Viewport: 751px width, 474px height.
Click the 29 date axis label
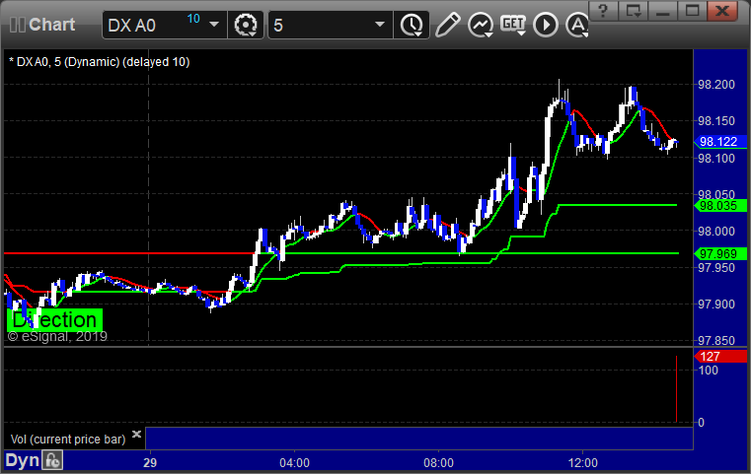(x=150, y=463)
